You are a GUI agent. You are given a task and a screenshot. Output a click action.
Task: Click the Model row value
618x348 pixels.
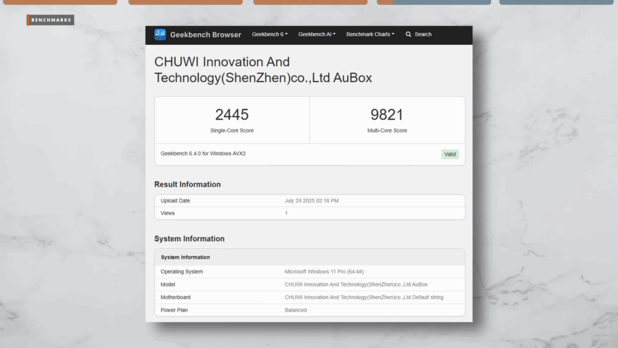click(x=356, y=285)
